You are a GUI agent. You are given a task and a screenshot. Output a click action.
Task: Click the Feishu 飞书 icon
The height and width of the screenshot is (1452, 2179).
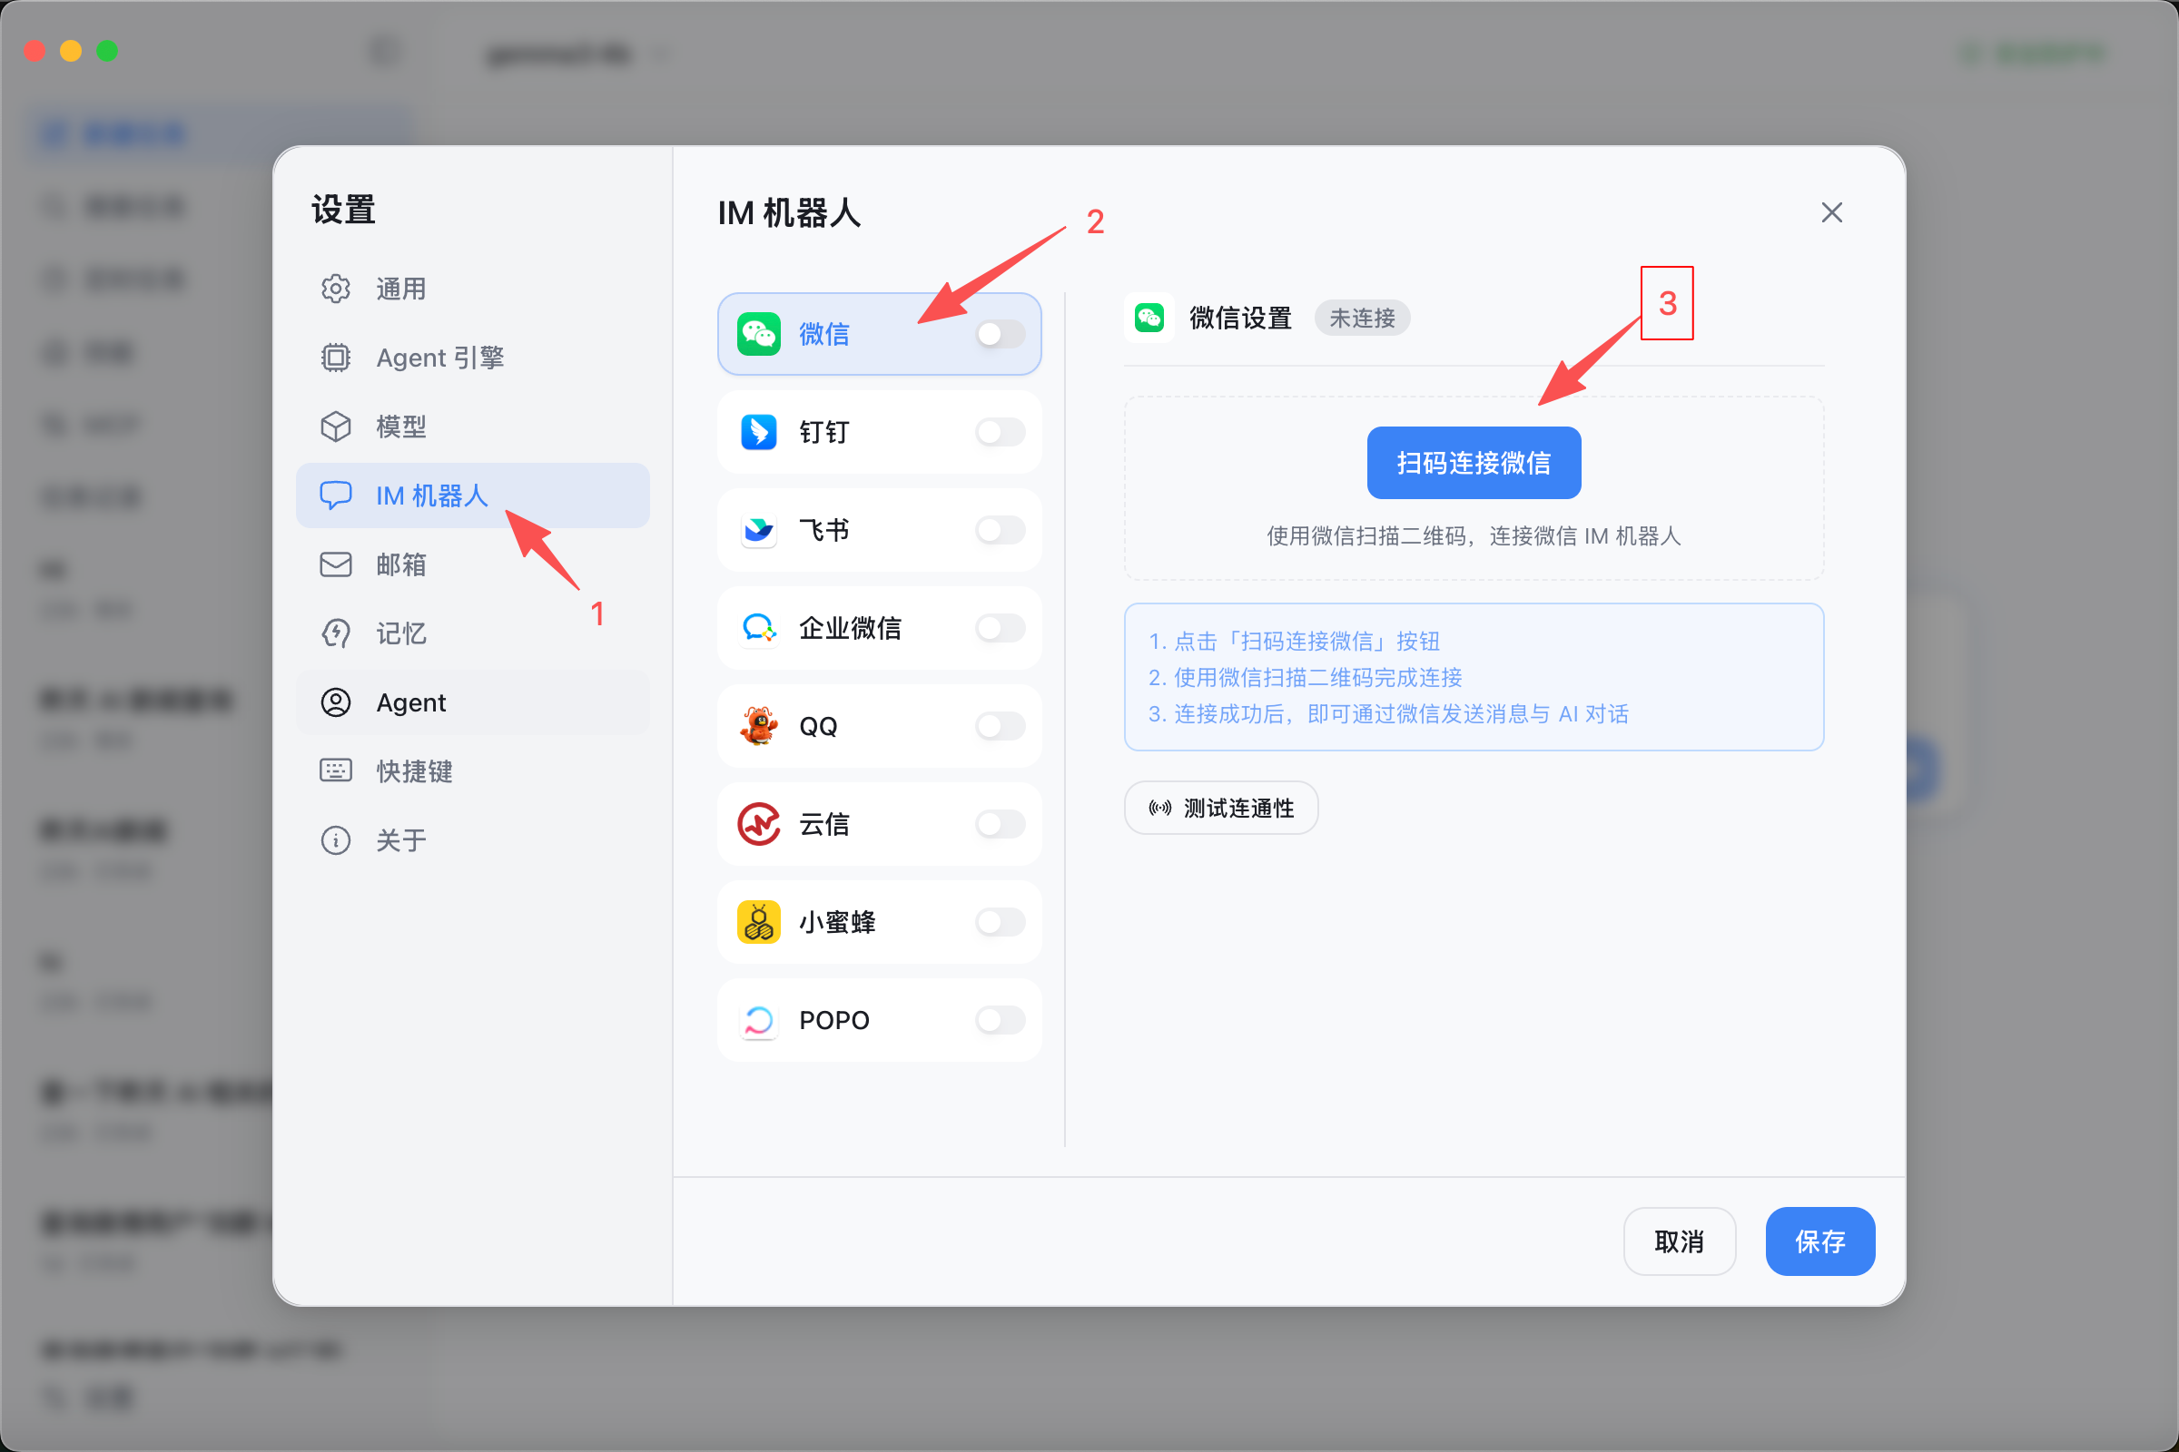(759, 531)
